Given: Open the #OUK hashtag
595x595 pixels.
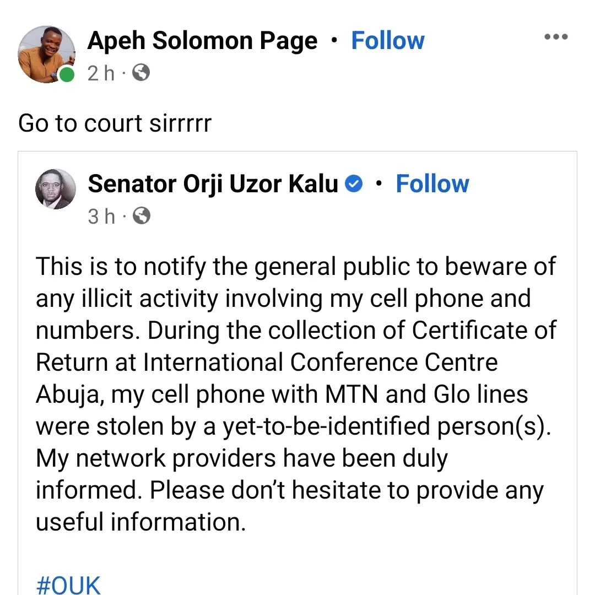Looking at the screenshot, I should pyautogui.click(x=68, y=584).
